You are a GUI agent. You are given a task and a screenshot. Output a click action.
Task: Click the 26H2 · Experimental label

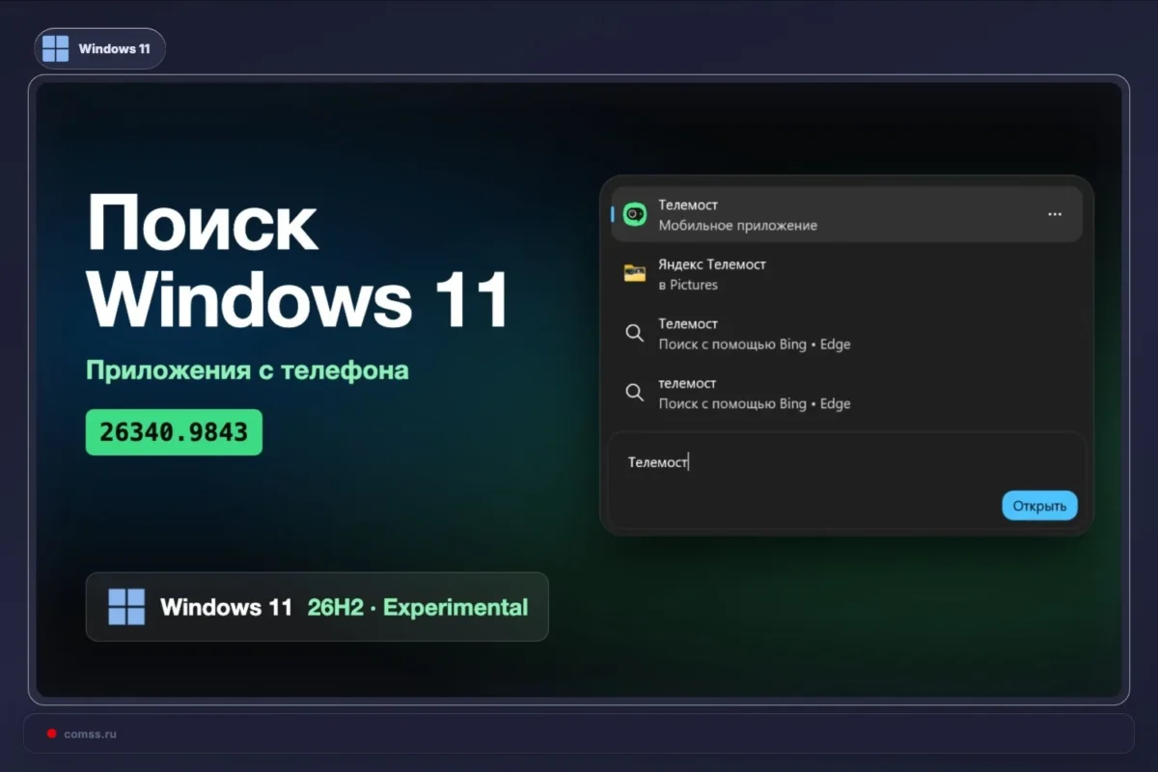[418, 607]
